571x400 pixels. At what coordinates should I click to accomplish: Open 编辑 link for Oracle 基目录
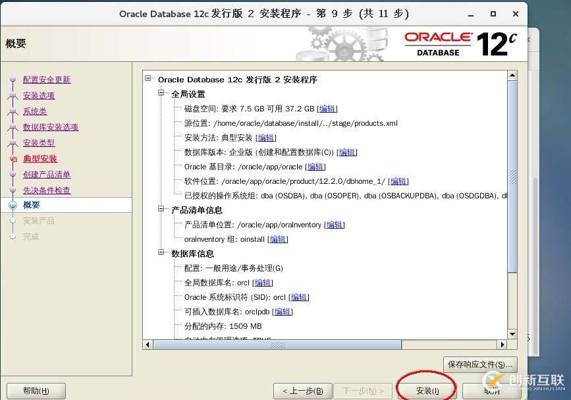315,167
